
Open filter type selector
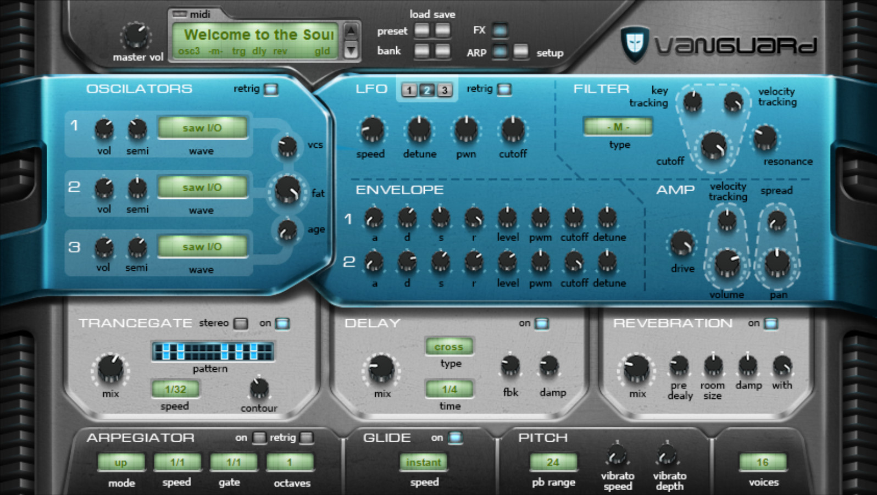click(x=618, y=126)
